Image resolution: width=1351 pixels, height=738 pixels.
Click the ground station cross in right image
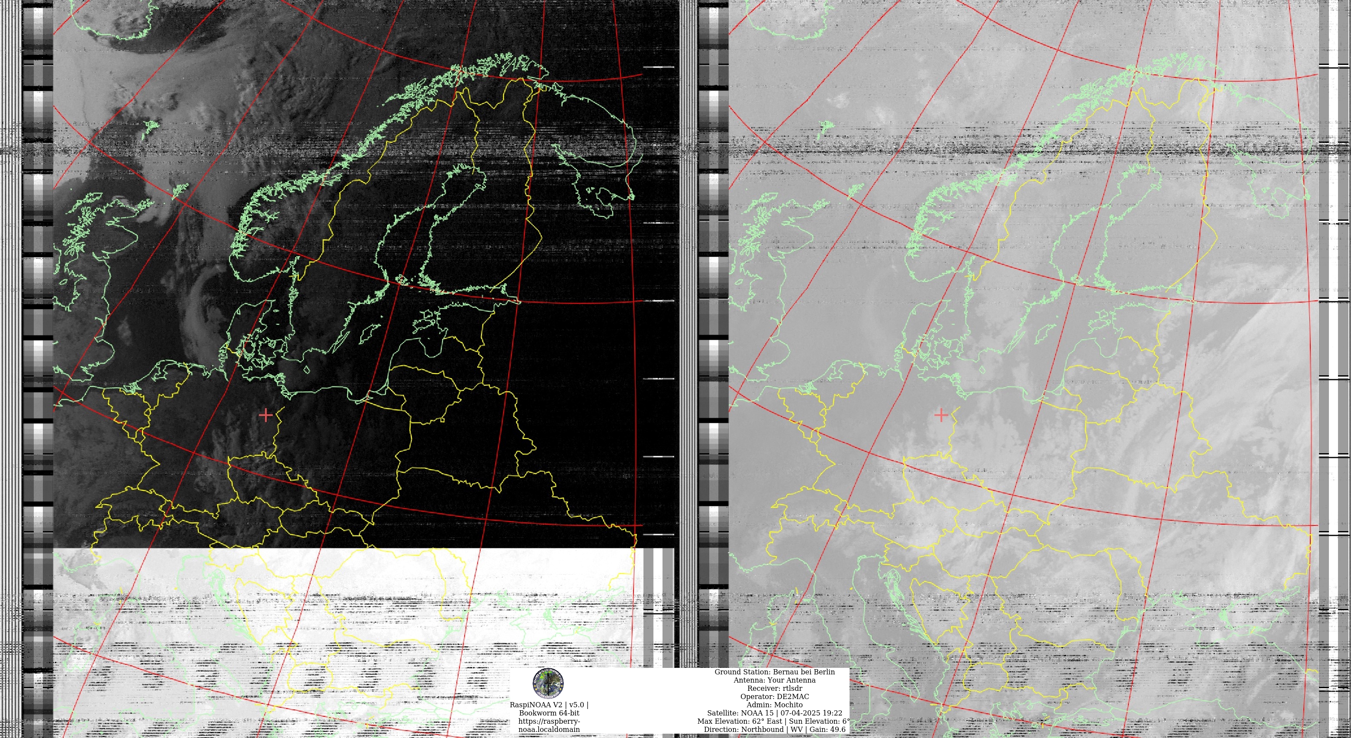point(941,415)
